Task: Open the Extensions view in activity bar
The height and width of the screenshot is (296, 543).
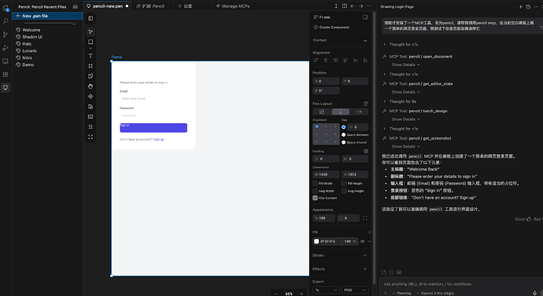Action: (x=6, y=75)
